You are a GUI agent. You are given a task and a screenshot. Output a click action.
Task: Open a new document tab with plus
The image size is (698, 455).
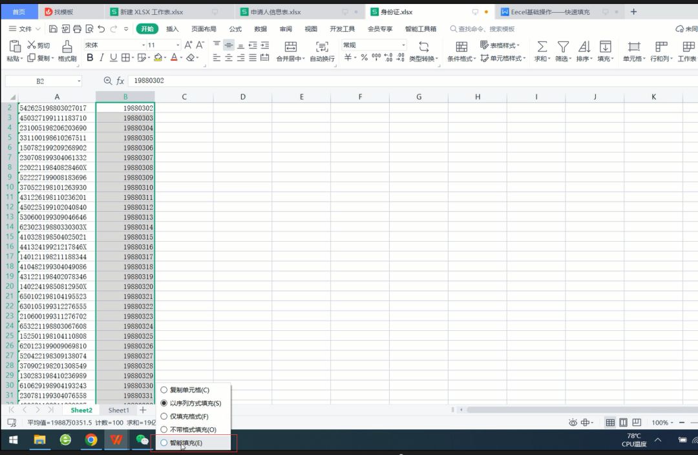click(633, 12)
